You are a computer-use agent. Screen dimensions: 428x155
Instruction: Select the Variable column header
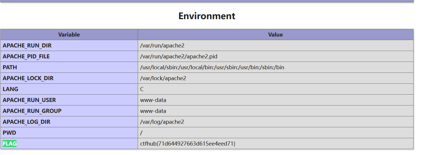coord(69,35)
